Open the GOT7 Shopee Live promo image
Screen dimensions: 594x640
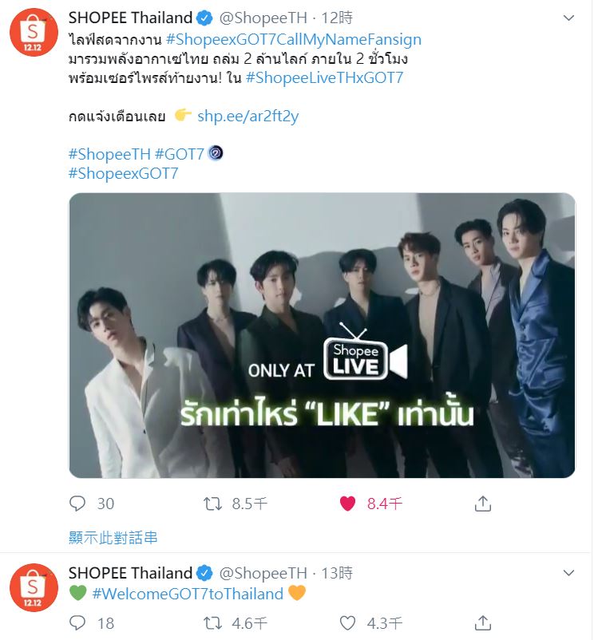click(x=322, y=335)
